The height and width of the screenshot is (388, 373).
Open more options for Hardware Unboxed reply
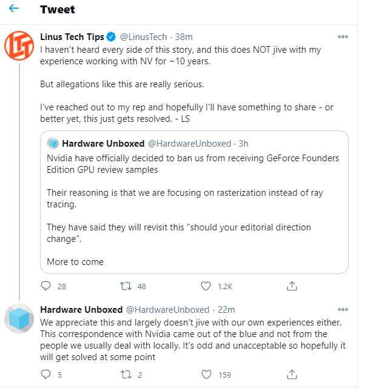pos(343,309)
